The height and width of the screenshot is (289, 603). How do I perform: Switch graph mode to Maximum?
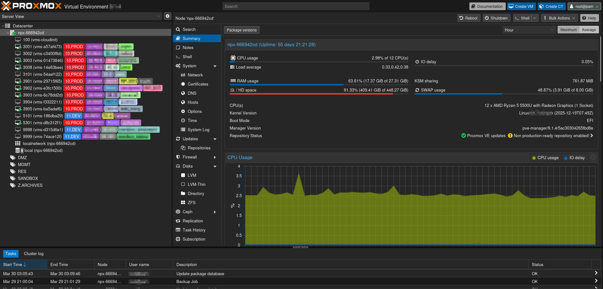pyautogui.click(x=568, y=30)
